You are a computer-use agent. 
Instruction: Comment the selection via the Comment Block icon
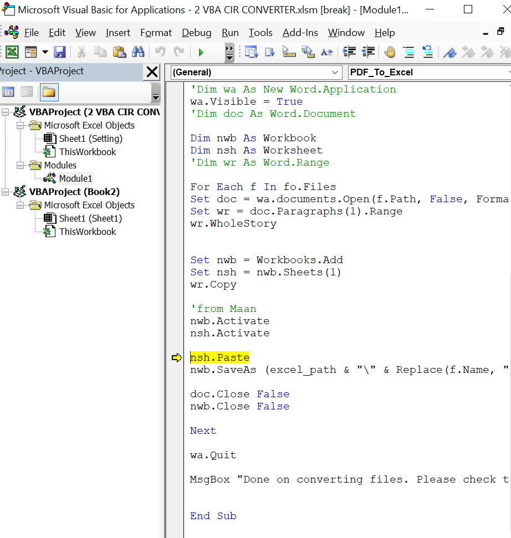(x=408, y=52)
